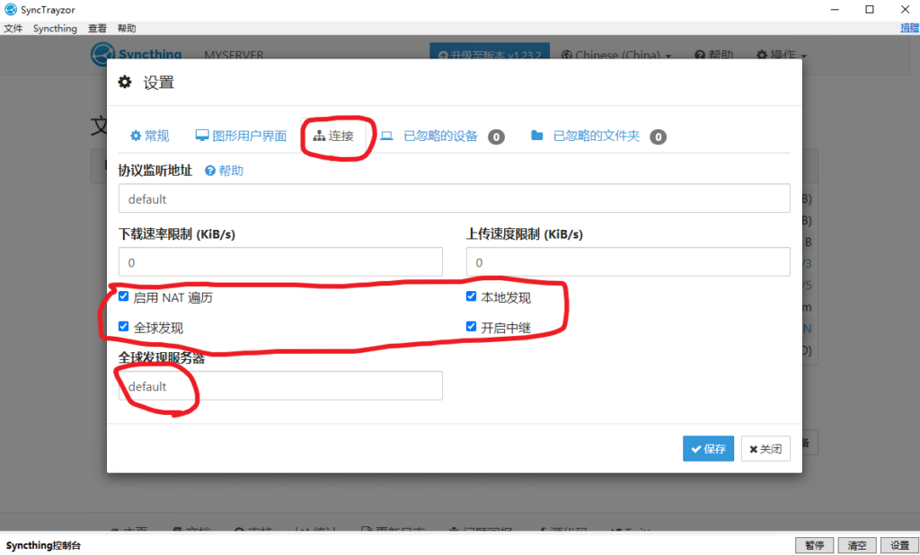920x555 pixels.
Task: Click the 全球发现服务器 input field
Action: (280, 385)
